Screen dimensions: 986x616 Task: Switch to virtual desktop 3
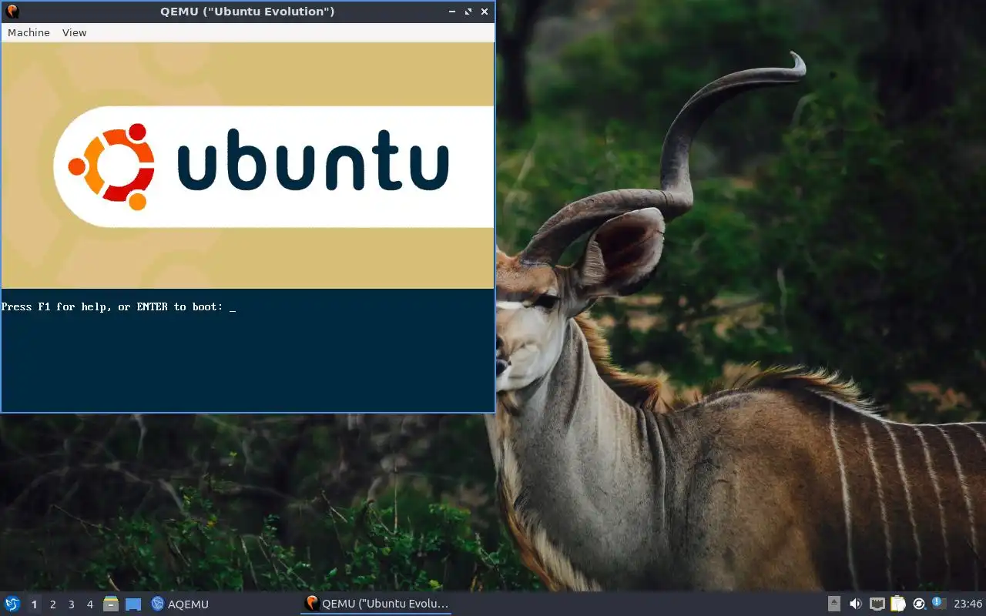coord(71,604)
